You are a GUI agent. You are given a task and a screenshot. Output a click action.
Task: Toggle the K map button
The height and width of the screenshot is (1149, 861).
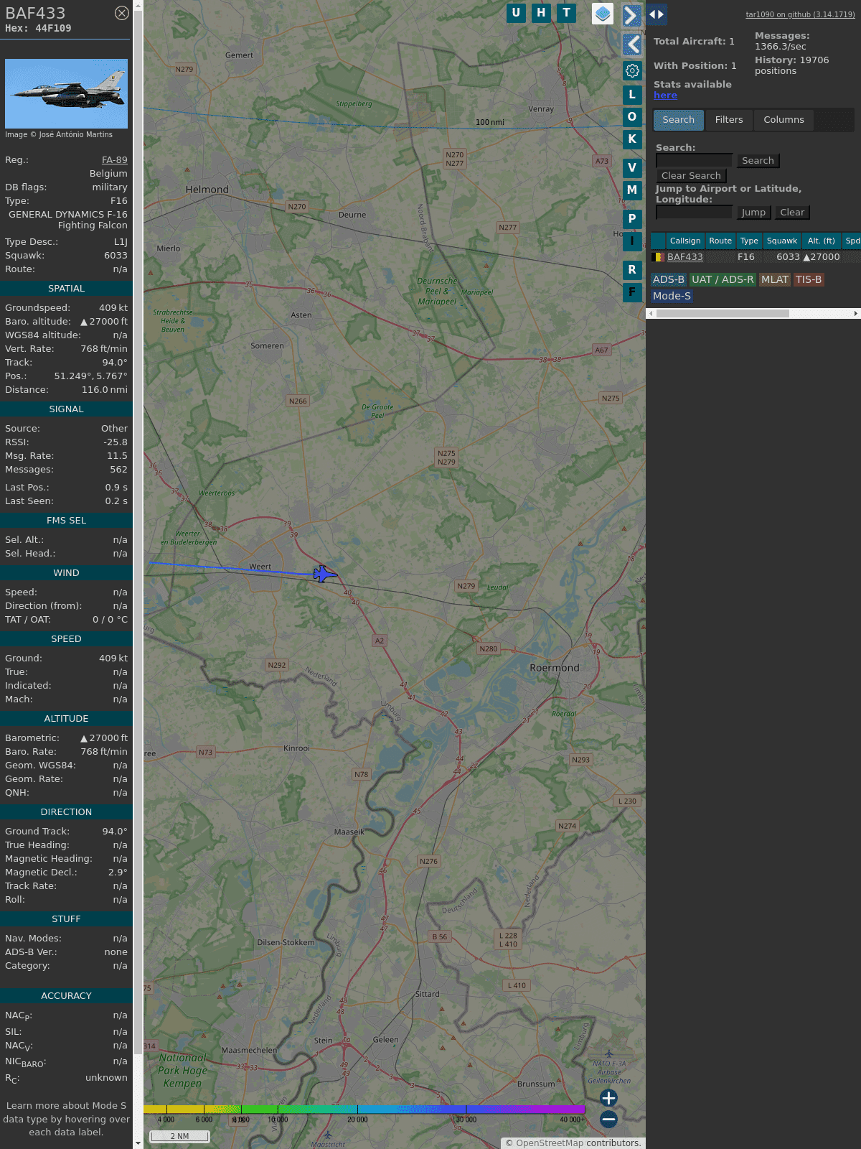(x=632, y=139)
